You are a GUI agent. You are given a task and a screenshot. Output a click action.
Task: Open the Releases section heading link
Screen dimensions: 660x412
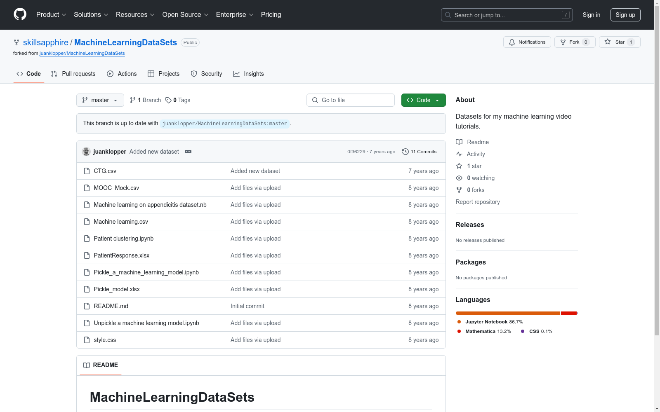470,225
